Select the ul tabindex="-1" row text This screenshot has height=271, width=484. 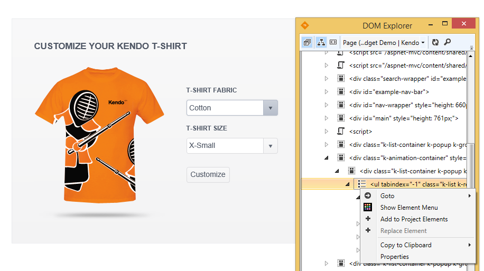[x=418, y=184]
